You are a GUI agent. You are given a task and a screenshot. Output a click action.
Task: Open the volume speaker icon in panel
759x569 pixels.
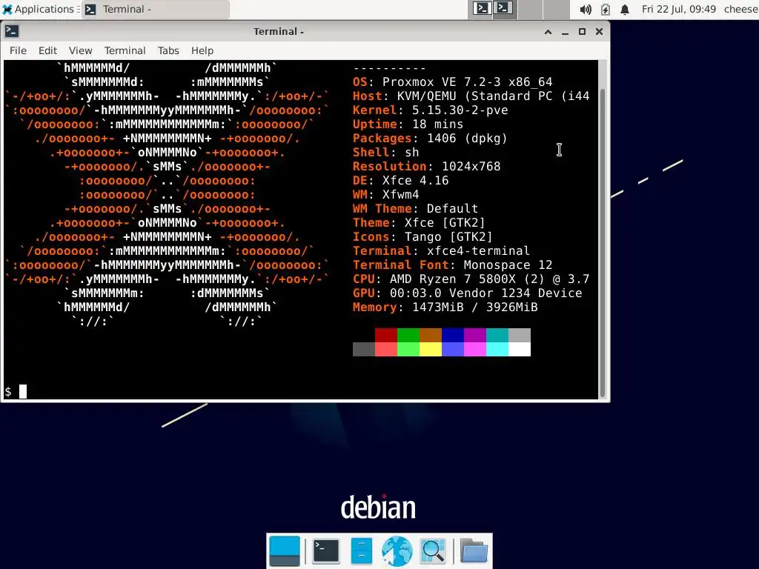coord(586,9)
